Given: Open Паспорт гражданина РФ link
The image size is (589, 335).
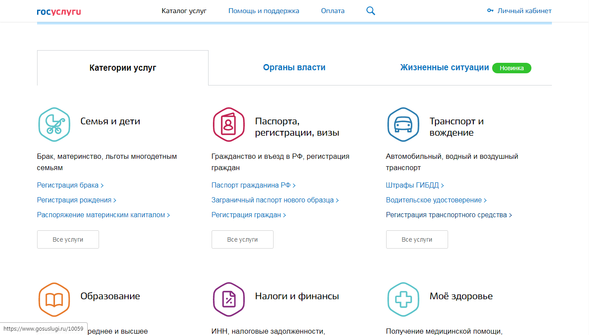Looking at the screenshot, I should pyautogui.click(x=253, y=185).
